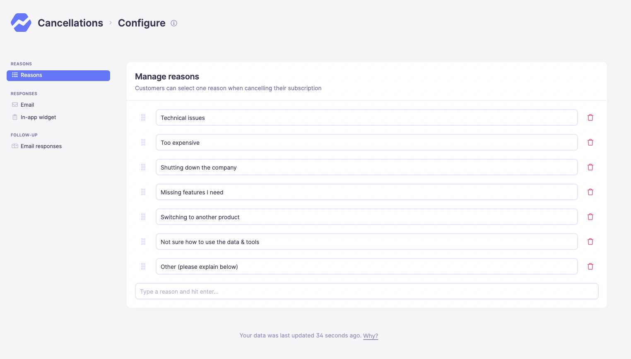Delete the "Switching to another product" reason
This screenshot has width=631, height=359.
(590, 217)
